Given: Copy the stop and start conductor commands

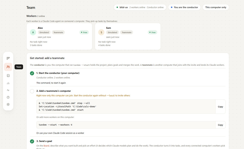Looking at the screenshot, I should click(220, 107).
